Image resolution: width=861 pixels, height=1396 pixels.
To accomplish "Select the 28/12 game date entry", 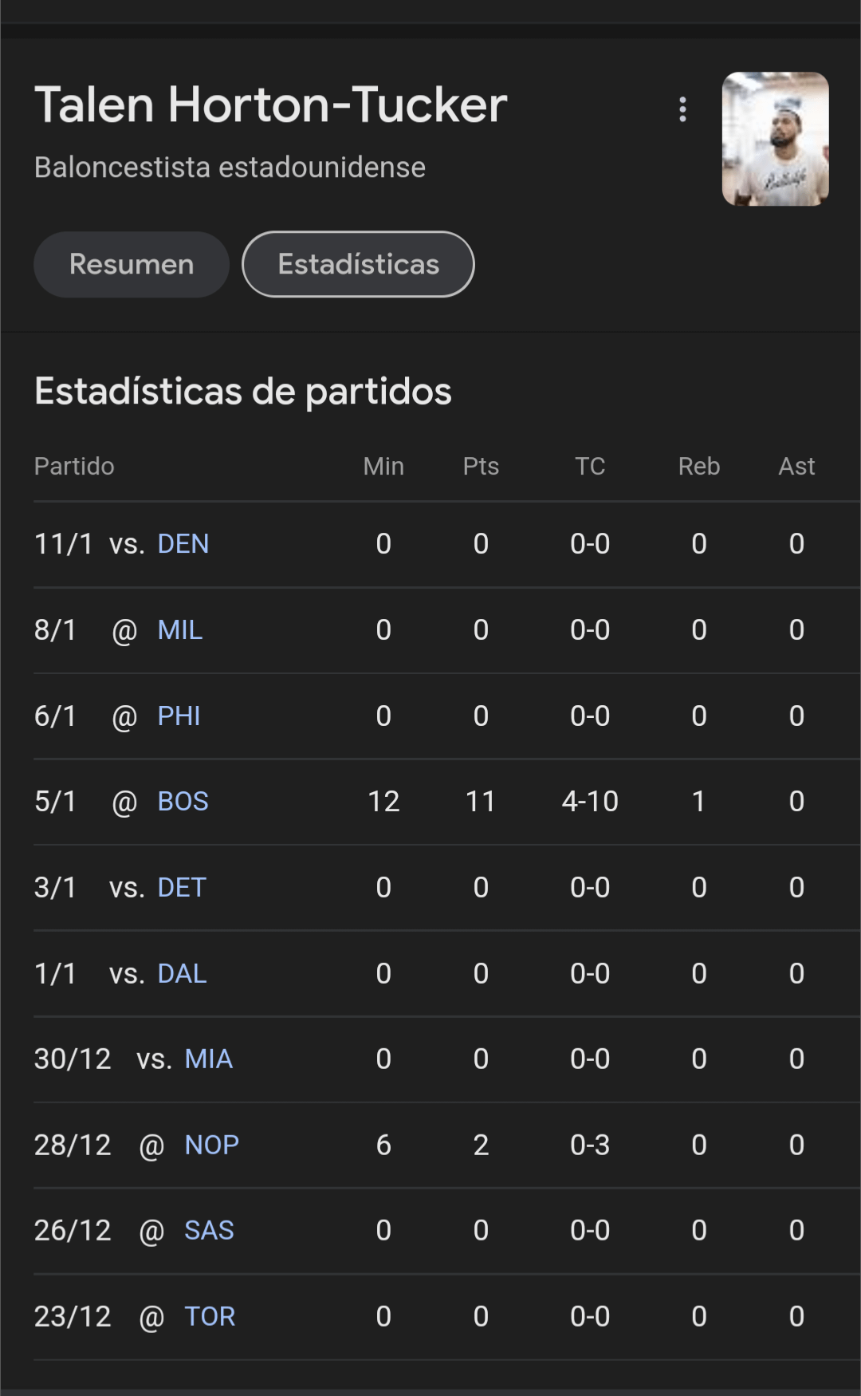I will click(x=73, y=1146).
